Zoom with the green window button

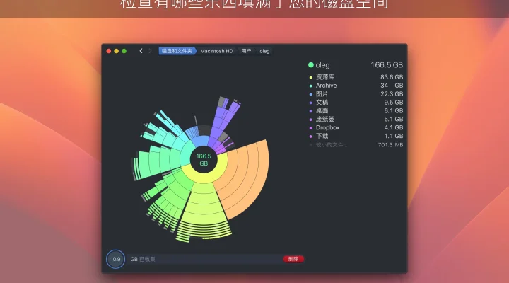[124, 51]
